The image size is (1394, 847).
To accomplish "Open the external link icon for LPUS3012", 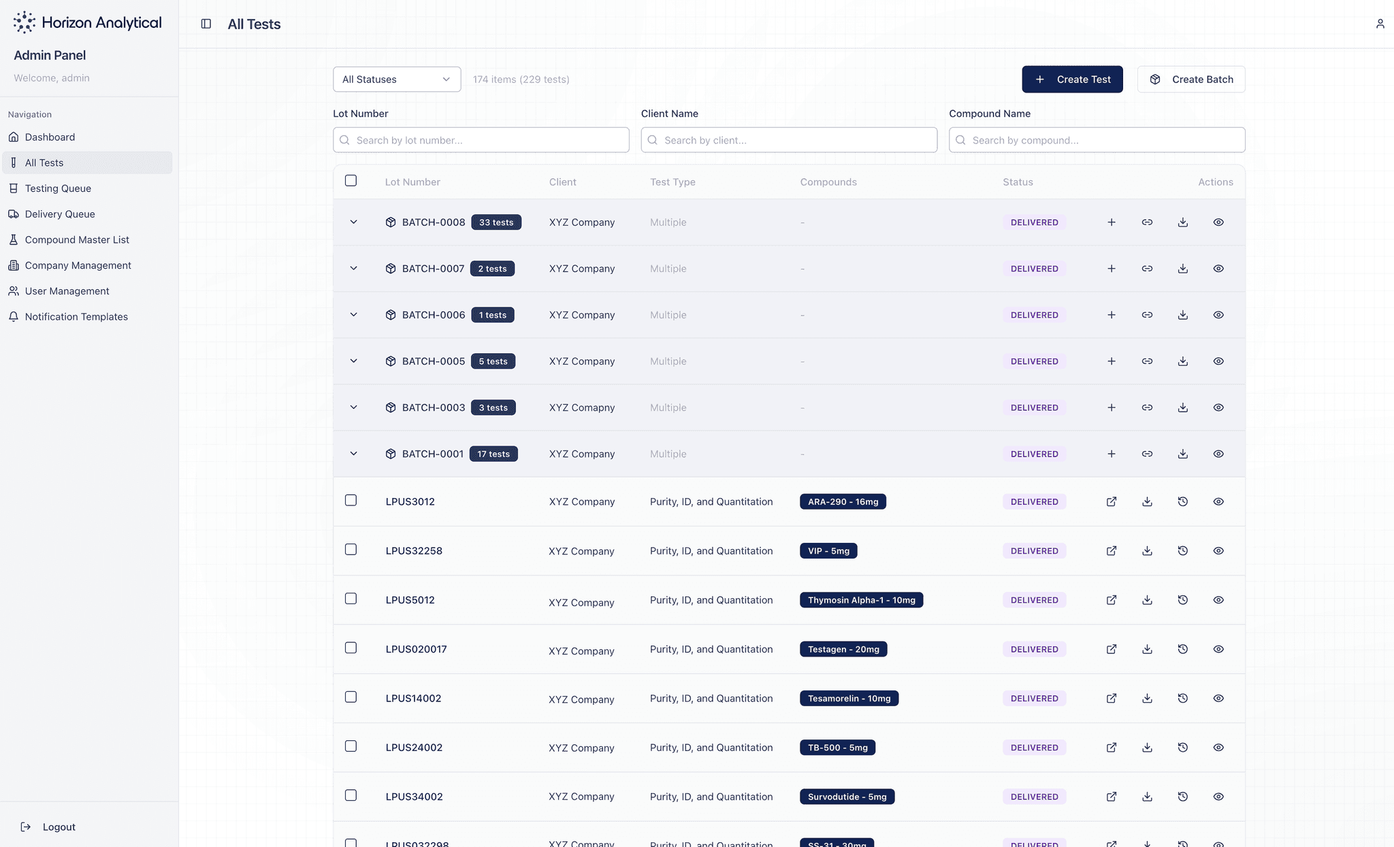I will [x=1111, y=501].
